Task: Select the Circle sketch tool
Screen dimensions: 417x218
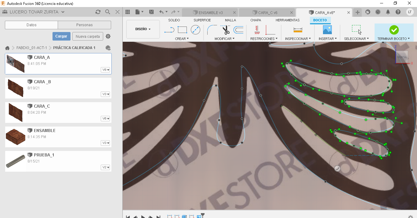Action: (195, 30)
